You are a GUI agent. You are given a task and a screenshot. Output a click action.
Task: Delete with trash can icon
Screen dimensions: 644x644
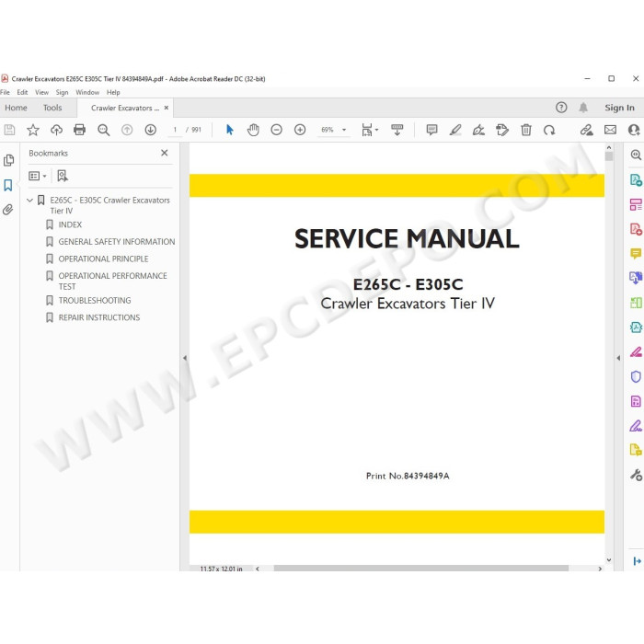click(525, 131)
